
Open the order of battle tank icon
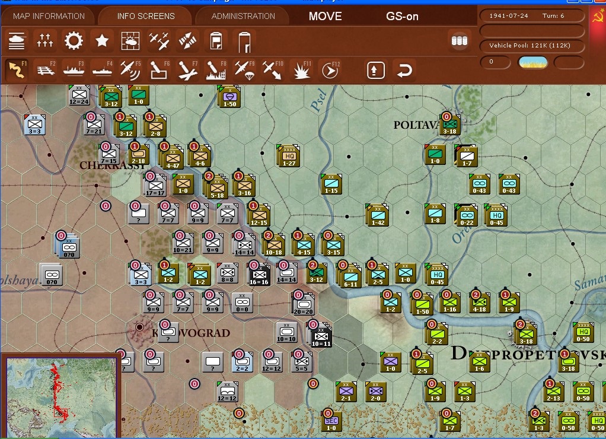[17, 40]
